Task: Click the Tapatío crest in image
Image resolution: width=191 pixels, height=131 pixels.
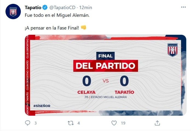Action: tap(172, 50)
